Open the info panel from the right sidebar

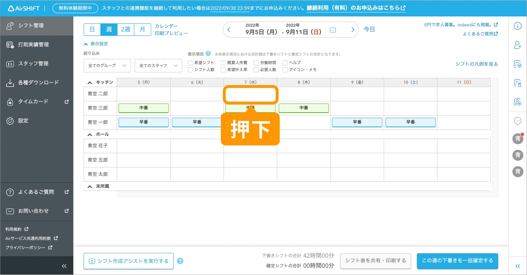[x=518, y=26]
